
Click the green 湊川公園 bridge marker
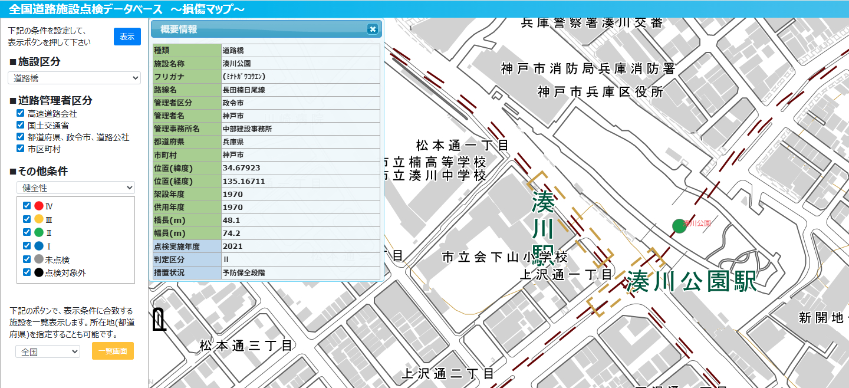tap(679, 226)
